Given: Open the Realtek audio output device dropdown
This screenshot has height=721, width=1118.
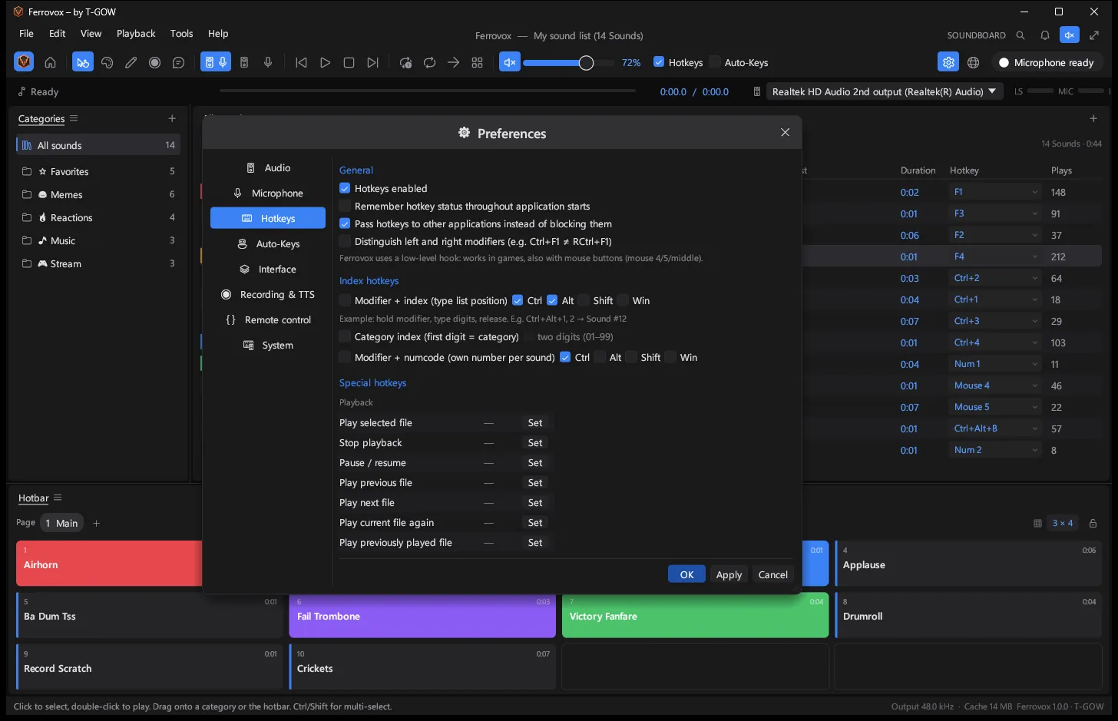Looking at the screenshot, I should pyautogui.click(x=885, y=91).
